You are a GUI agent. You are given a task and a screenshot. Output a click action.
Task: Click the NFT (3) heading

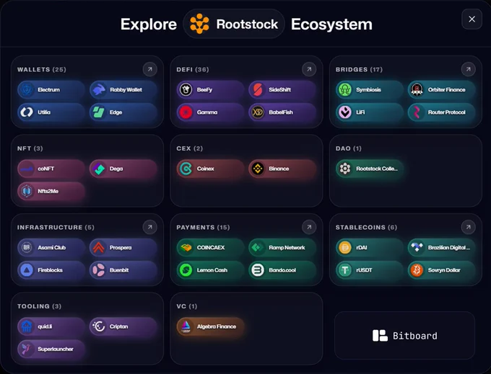point(30,148)
